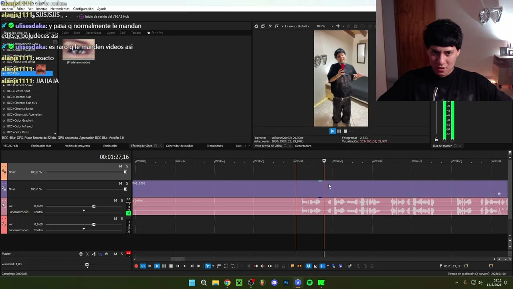Screen dimensions: 513x289
Task: Open video output FX in the preview
Action: point(270,26)
